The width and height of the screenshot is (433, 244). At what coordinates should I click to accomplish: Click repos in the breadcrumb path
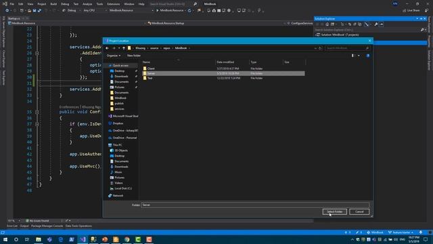(x=166, y=48)
